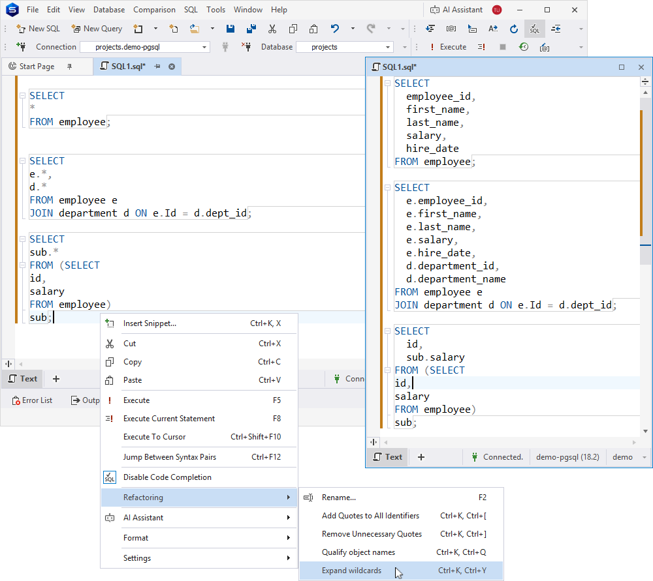The height and width of the screenshot is (581, 653).
Task: Click the new connection plug icon
Action: tap(21, 46)
